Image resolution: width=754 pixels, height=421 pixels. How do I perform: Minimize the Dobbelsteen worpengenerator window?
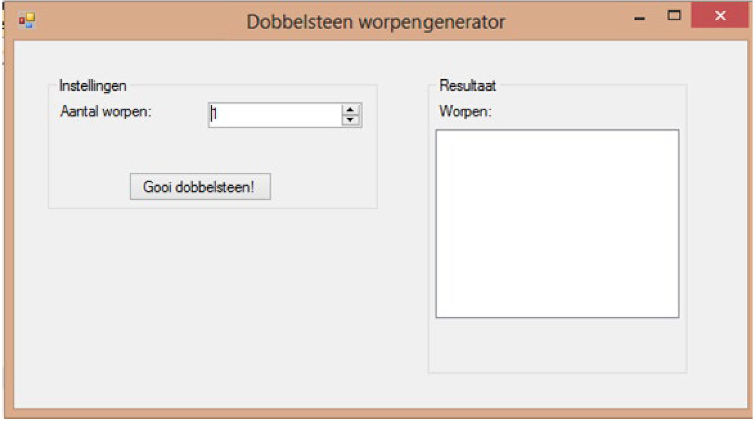point(640,19)
